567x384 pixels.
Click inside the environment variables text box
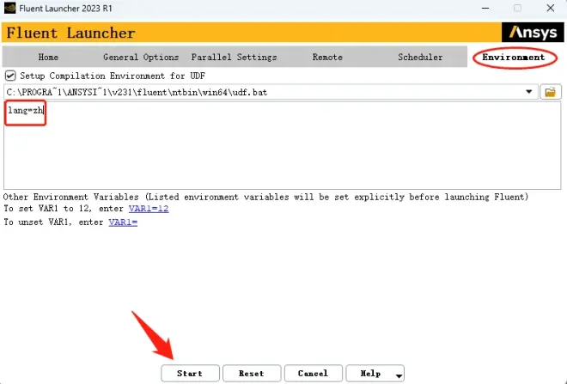coord(282,145)
